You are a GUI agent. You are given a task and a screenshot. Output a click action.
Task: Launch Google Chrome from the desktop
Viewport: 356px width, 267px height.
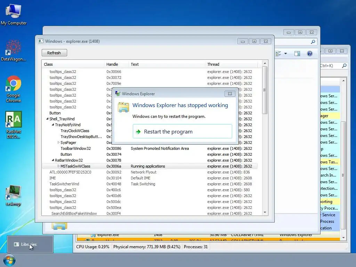tap(14, 89)
